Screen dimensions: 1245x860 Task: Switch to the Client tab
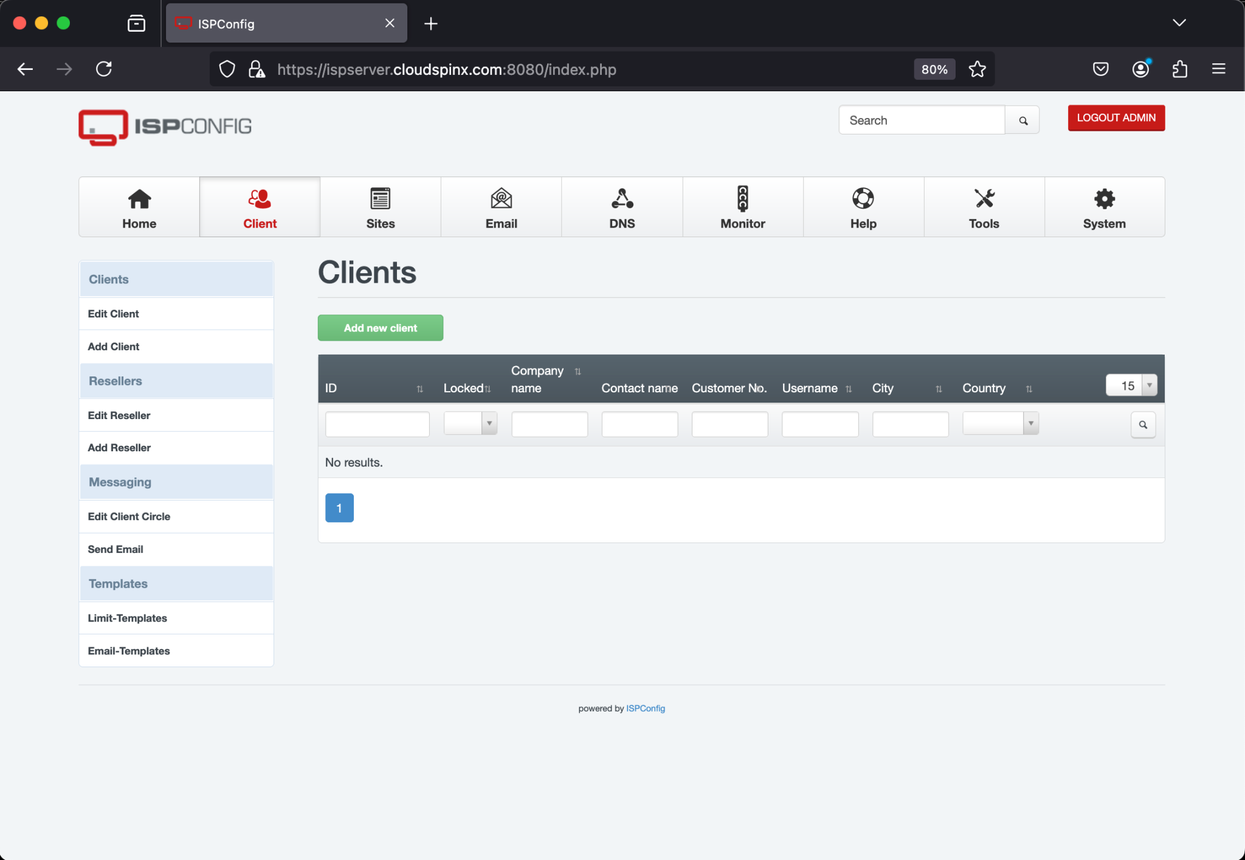260,207
